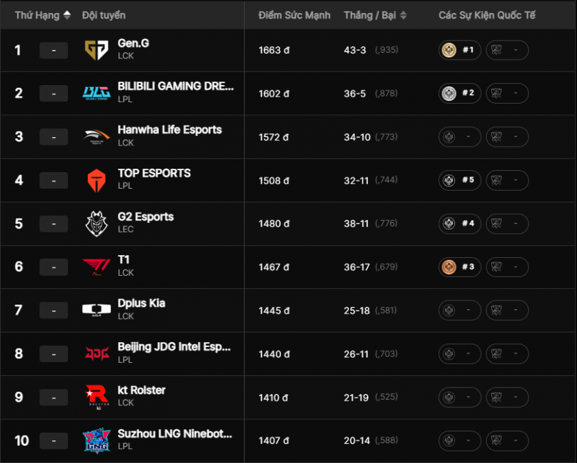Image resolution: width=577 pixels, height=463 pixels.
Task: Click the kt Rolster logo
Action: click(97, 397)
